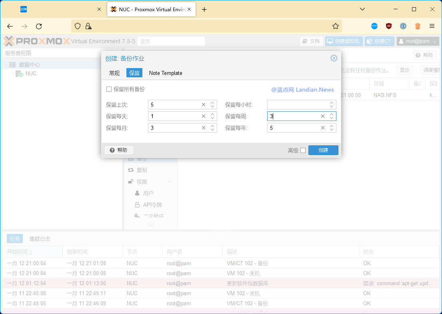Image resolution: width=442 pixels, height=314 pixels.
Task: Enable the 保留所有备份 checkbox
Action: coord(109,89)
